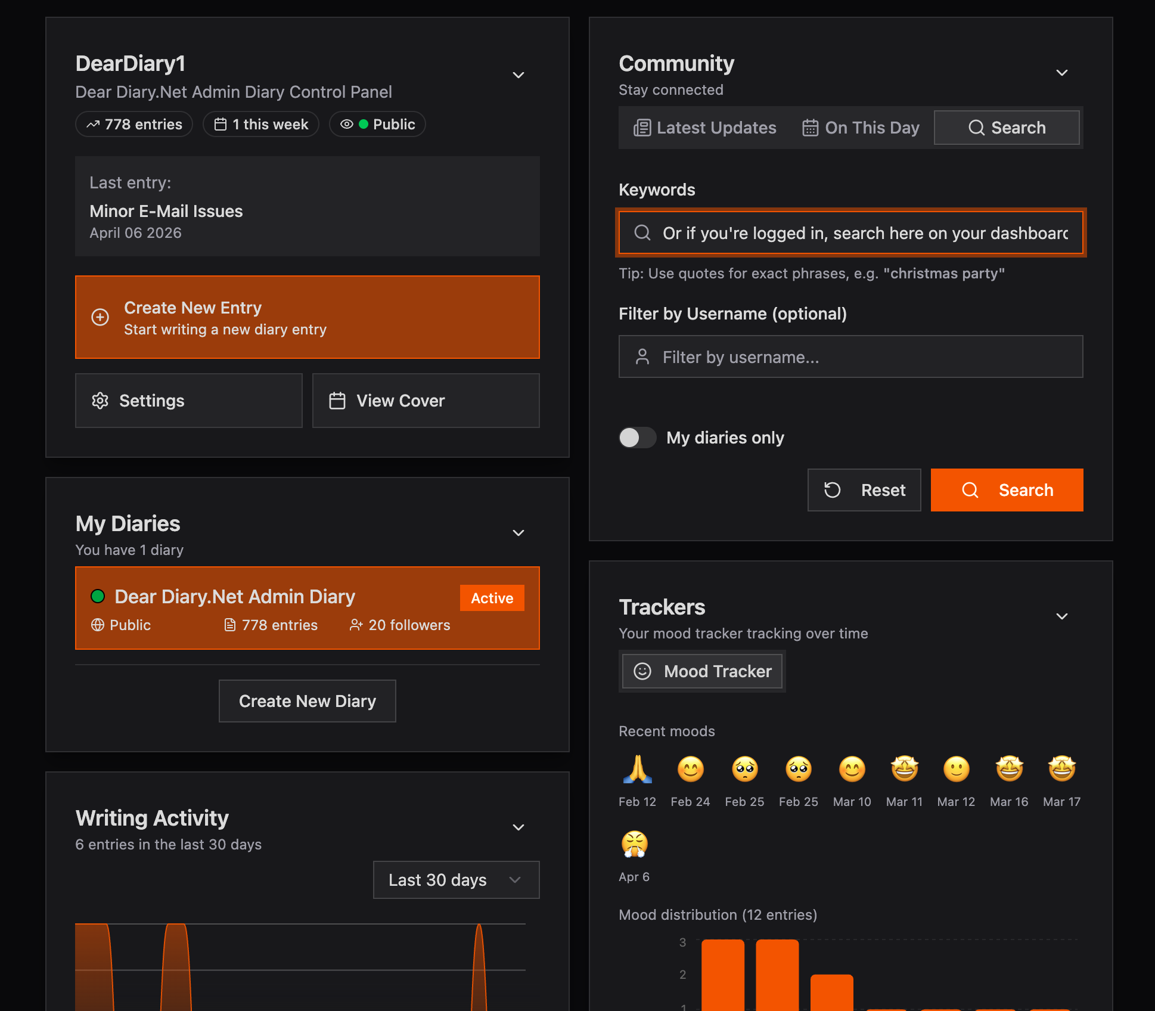The height and width of the screenshot is (1011, 1155).
Task: Click the person icon in username filter
Action: tap(642, 356)
